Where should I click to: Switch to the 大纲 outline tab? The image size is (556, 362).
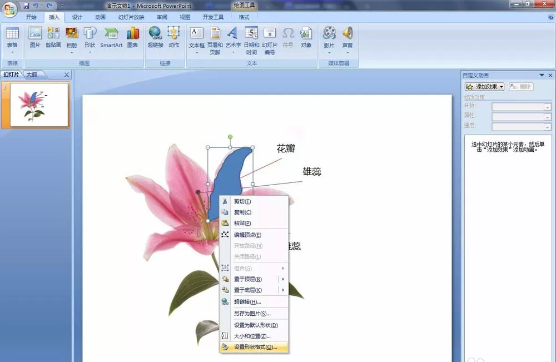32,75
